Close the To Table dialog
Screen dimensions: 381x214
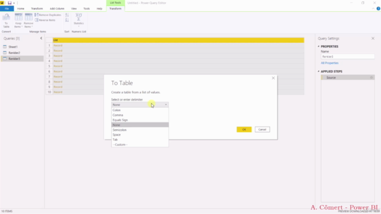coord(273,78)
